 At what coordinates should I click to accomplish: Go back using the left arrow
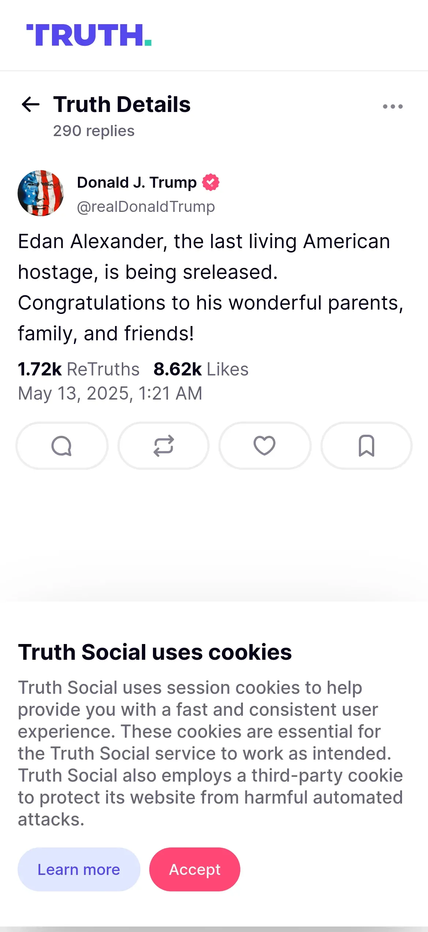(31, 105)
